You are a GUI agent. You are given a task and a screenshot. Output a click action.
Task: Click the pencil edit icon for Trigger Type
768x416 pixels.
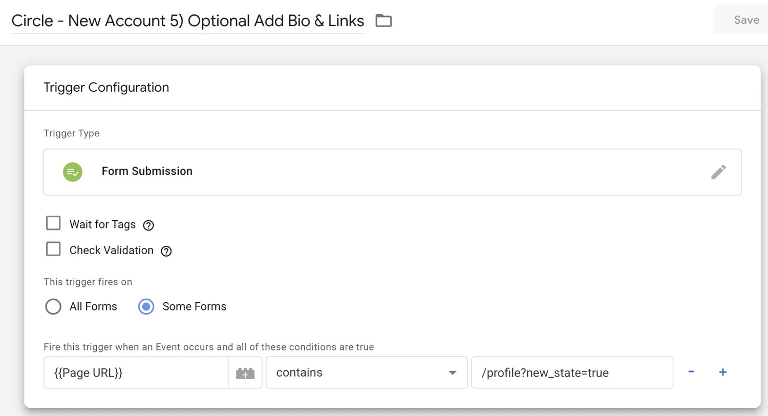(x=718, y=172)
